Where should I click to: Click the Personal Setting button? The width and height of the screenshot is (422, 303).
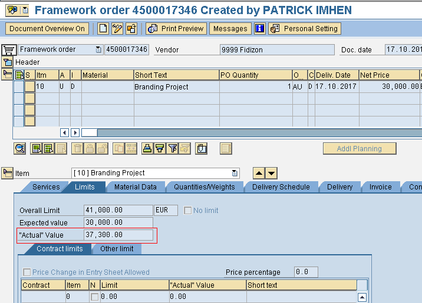(305, 28)
